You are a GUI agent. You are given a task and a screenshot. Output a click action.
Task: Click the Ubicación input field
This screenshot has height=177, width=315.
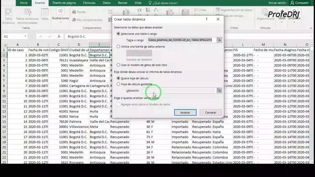pos(179,90)
